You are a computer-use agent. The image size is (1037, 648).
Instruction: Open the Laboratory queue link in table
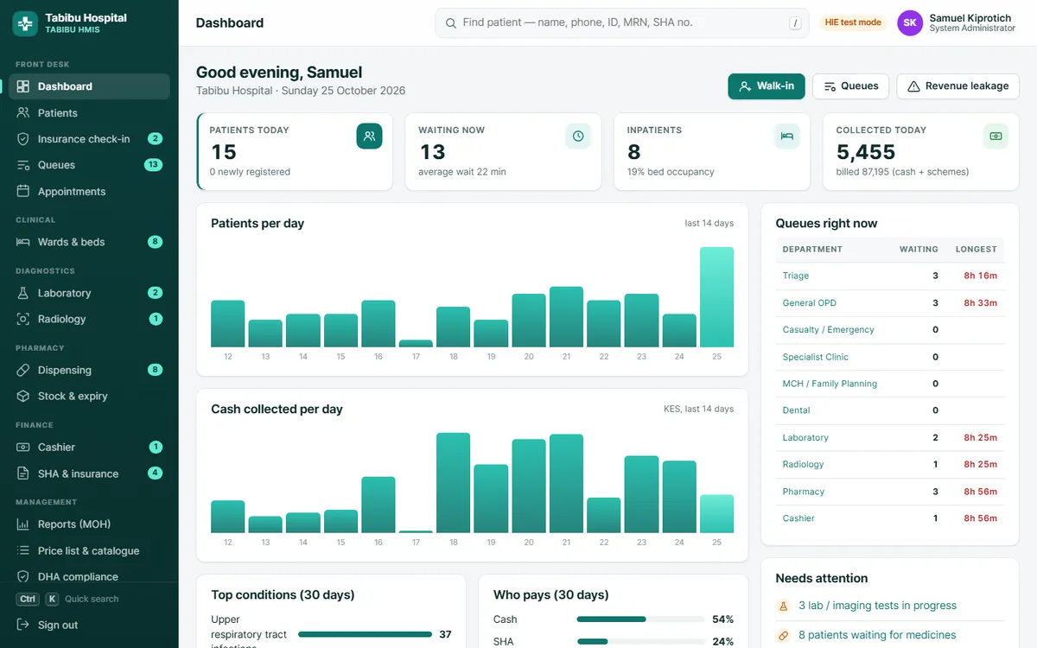pyautogui.click(x=805, y=438)
